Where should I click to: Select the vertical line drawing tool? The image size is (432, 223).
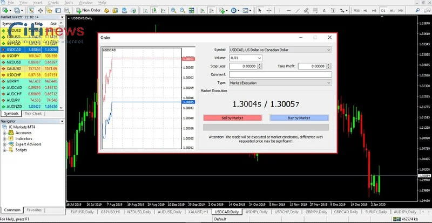(280, 10)
